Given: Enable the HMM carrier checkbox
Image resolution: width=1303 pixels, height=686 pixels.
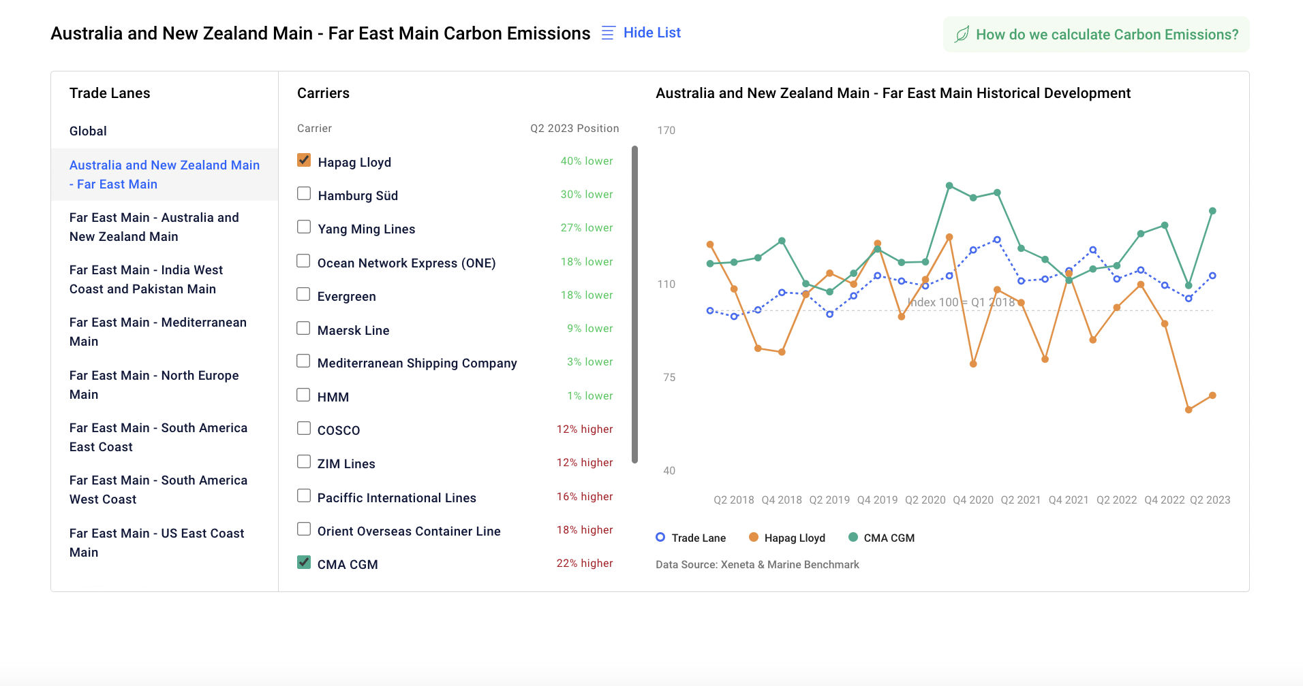Looking at the screenshot, I should click(x=304, y=395).
